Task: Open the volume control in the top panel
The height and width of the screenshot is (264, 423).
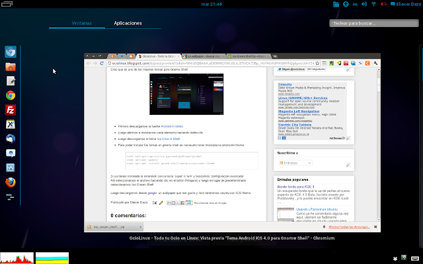Action: (364, 4)
